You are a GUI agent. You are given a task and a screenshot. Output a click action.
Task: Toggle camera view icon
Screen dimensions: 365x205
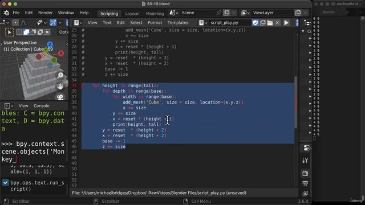[60, 97]
